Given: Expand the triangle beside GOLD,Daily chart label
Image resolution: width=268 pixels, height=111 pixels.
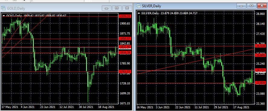Looking at the screenshot, I should [x=4, y=15].
